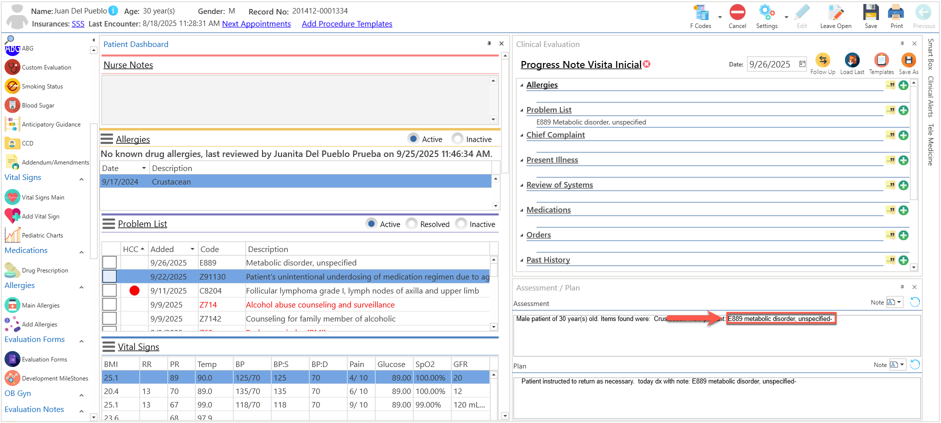
Task: Collapse the Vital Signs sidebar group
Action: (81, 179)
